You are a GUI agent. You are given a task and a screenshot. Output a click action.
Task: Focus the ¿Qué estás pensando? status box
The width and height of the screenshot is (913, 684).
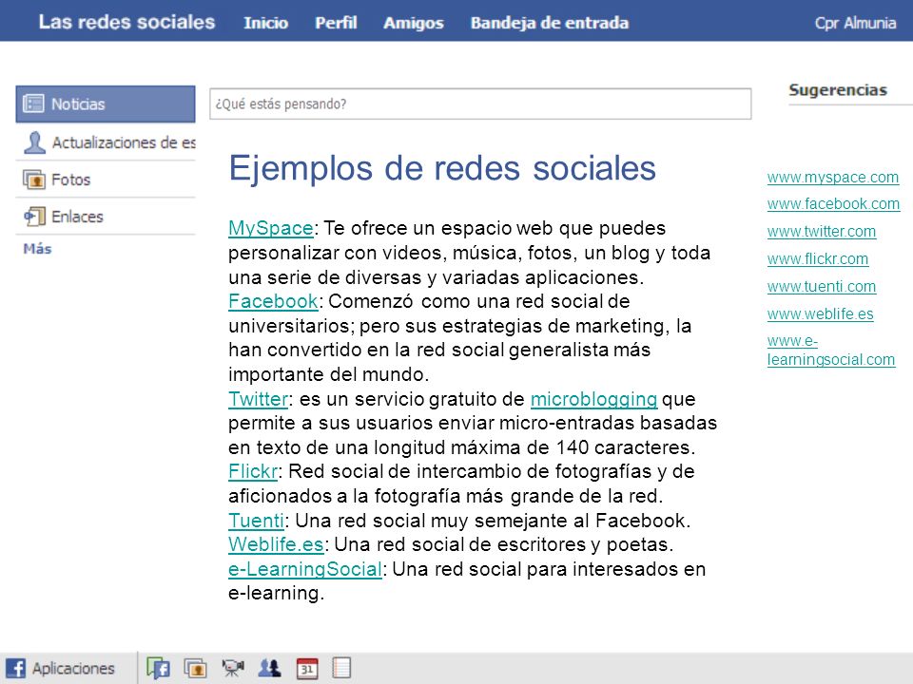click(480, 104)
